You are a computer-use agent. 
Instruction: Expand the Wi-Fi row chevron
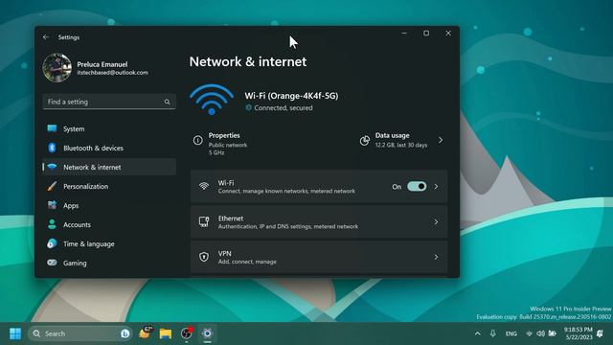(x=436, y=187)
